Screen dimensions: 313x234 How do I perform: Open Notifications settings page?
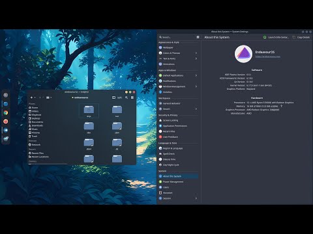coord(178,81)
